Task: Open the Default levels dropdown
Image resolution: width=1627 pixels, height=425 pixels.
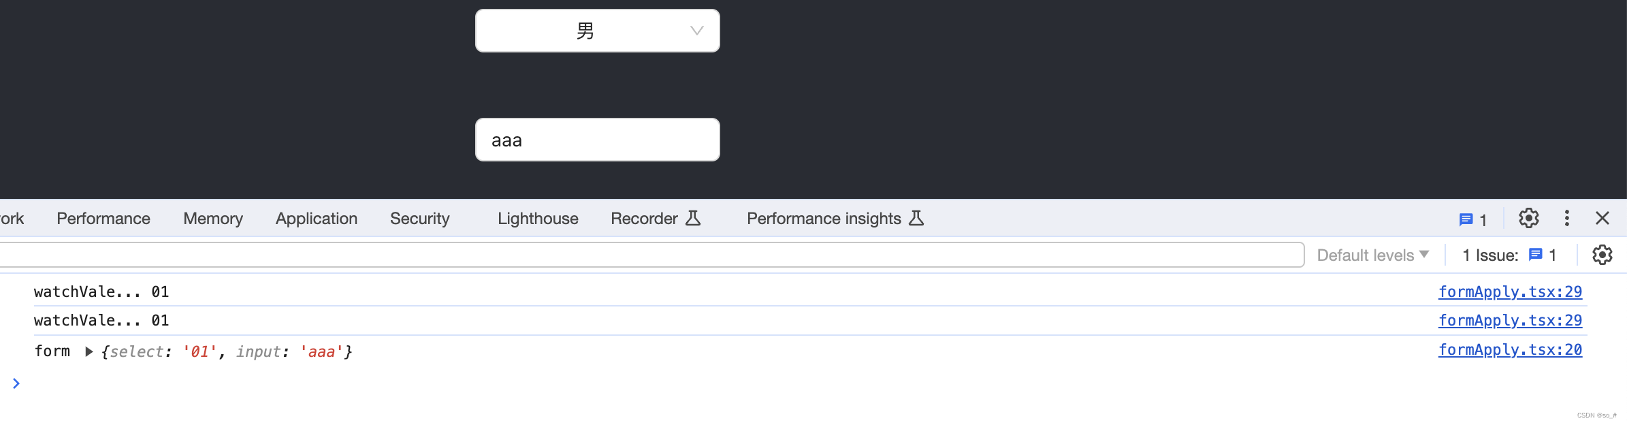Action: (1372, 255)
